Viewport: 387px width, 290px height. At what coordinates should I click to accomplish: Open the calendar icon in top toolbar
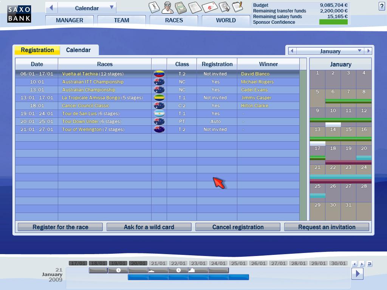(154, 6)
